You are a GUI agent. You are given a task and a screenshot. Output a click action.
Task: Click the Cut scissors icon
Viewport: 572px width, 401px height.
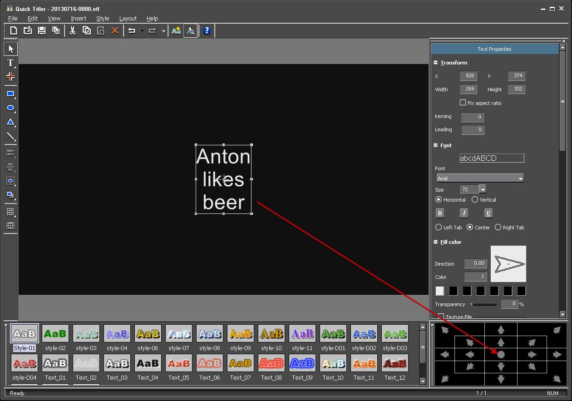(x=72, y=30)
